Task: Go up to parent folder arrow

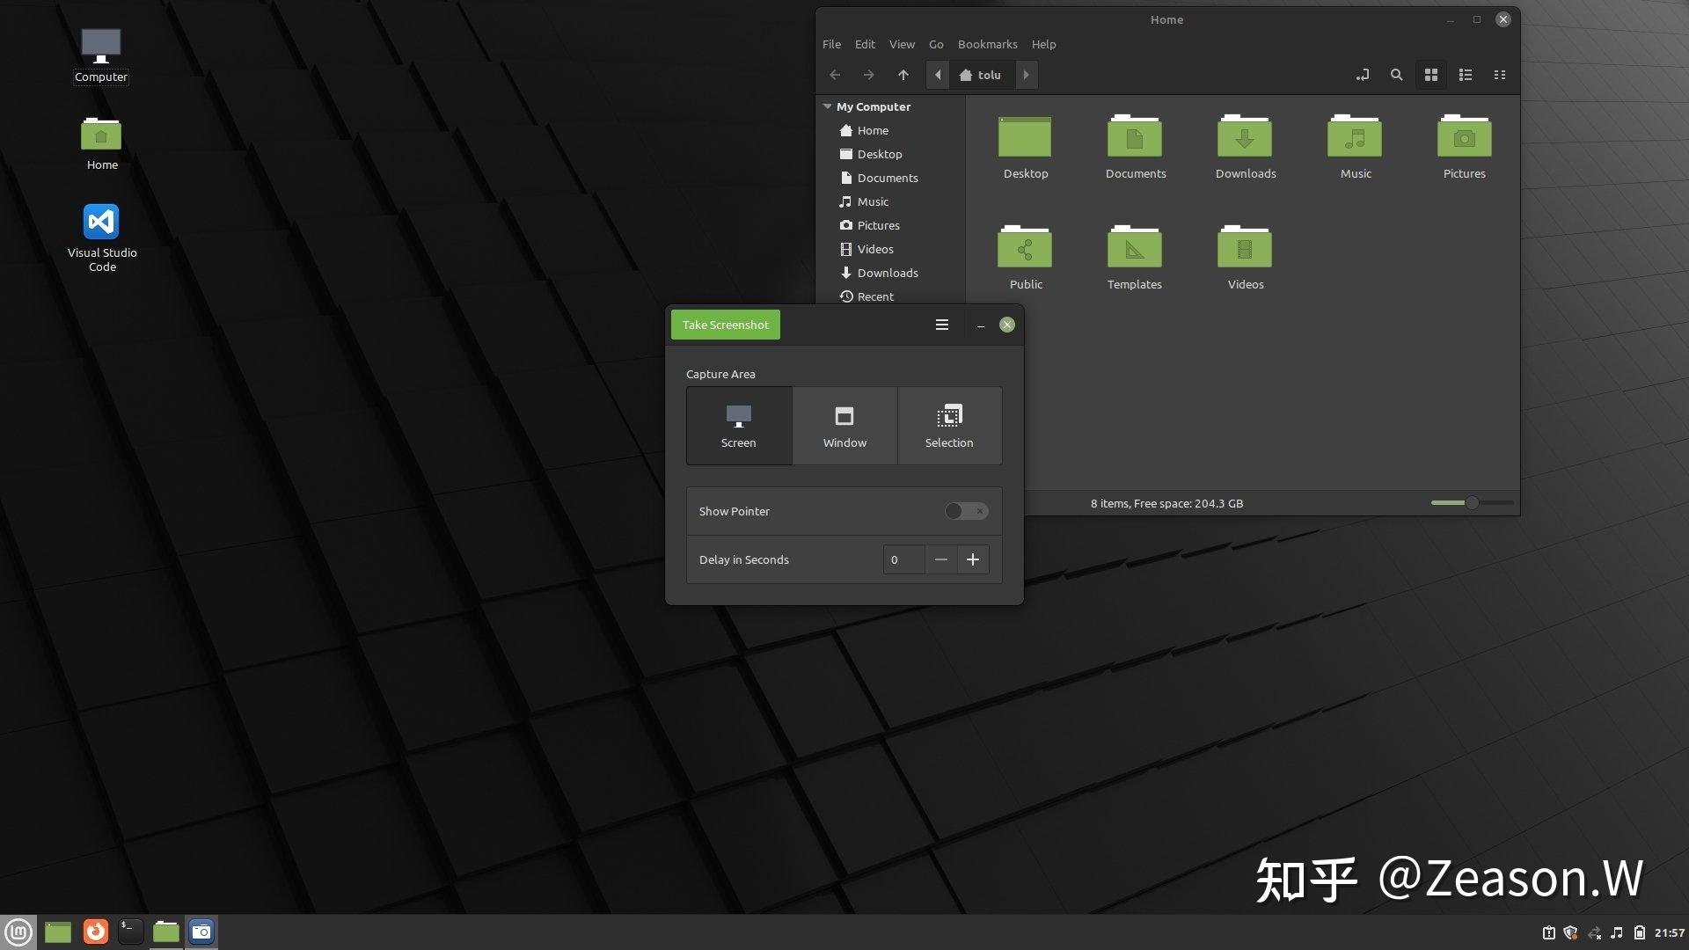Action: click(x=903, y=75)
